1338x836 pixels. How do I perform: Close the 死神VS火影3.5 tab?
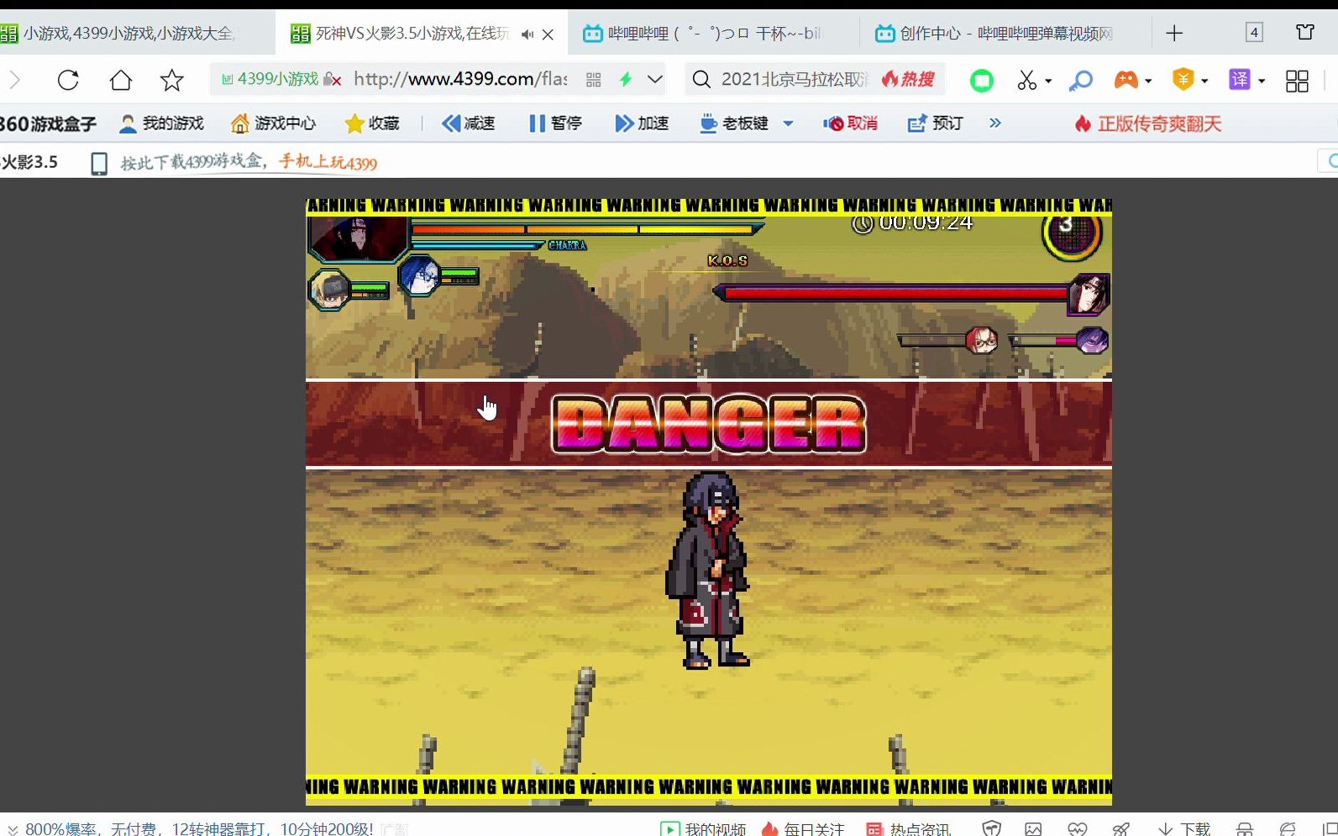click(x=548, y=34)
